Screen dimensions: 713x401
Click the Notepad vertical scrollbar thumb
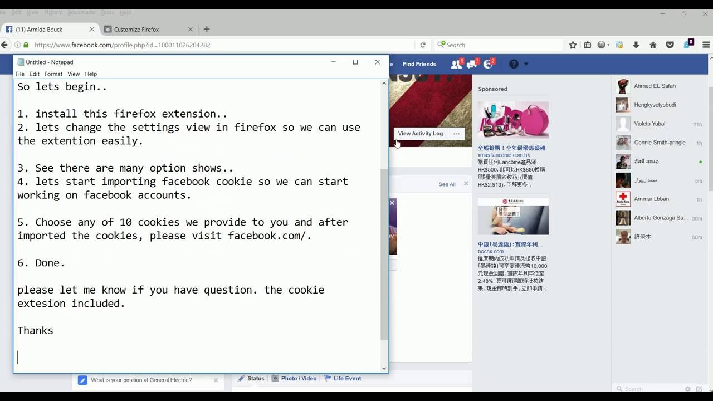pyautogui.click(x=384, y=254)
